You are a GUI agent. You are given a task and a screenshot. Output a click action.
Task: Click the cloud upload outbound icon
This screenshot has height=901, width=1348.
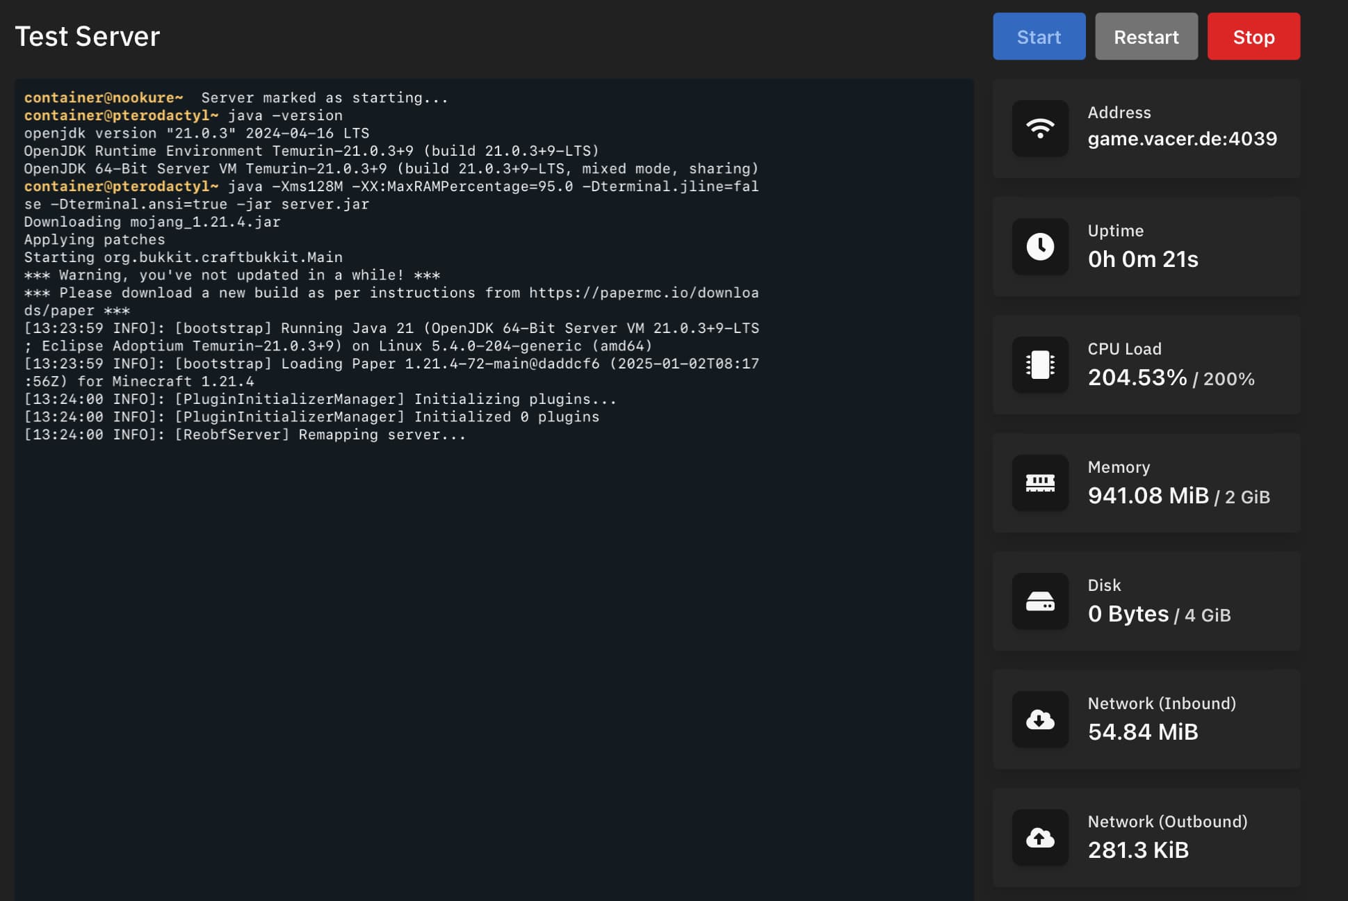[x=1040, y=838]
